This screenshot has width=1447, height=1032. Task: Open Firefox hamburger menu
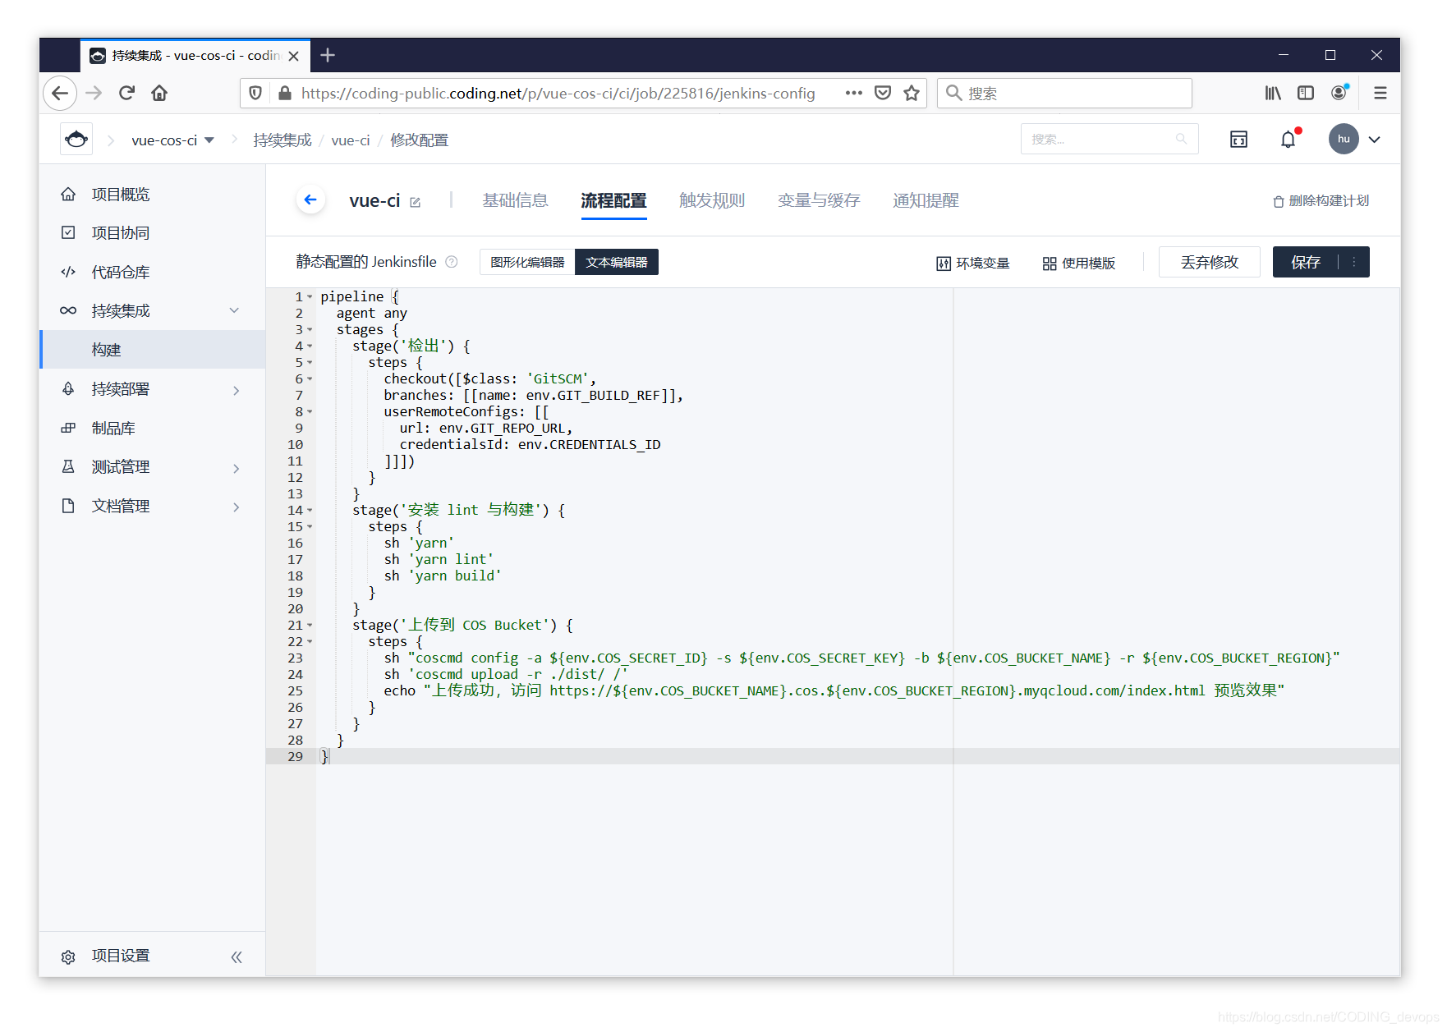[1380, 93]
